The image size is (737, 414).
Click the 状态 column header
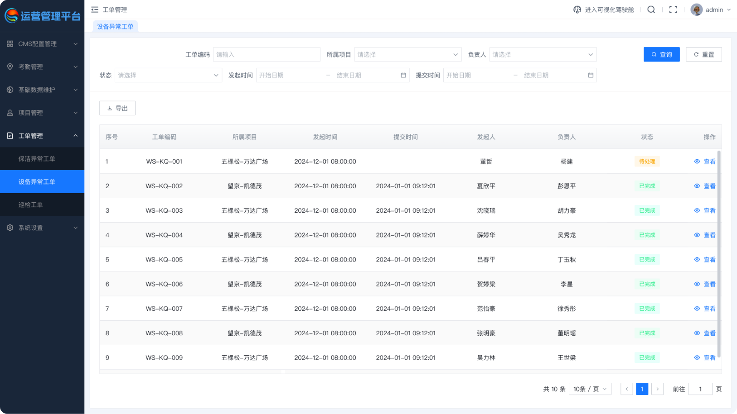pyautogui.click(x=647, y=137)
